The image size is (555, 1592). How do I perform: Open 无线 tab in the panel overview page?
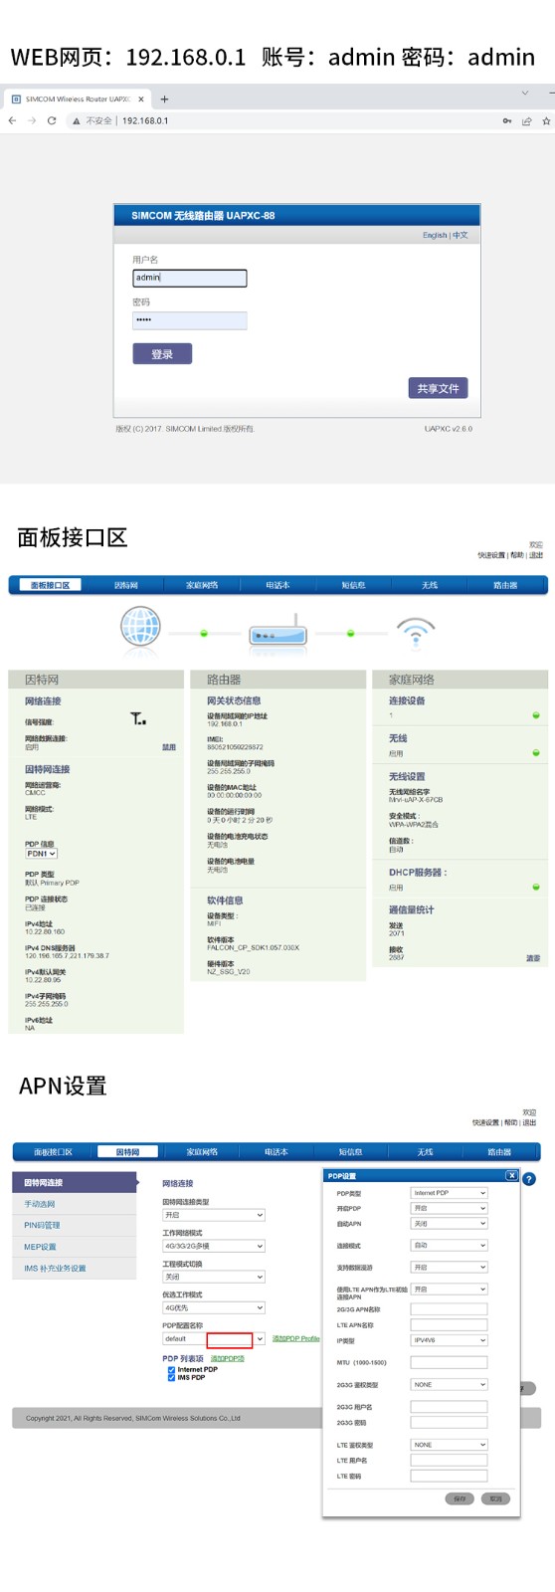(430, 585)
